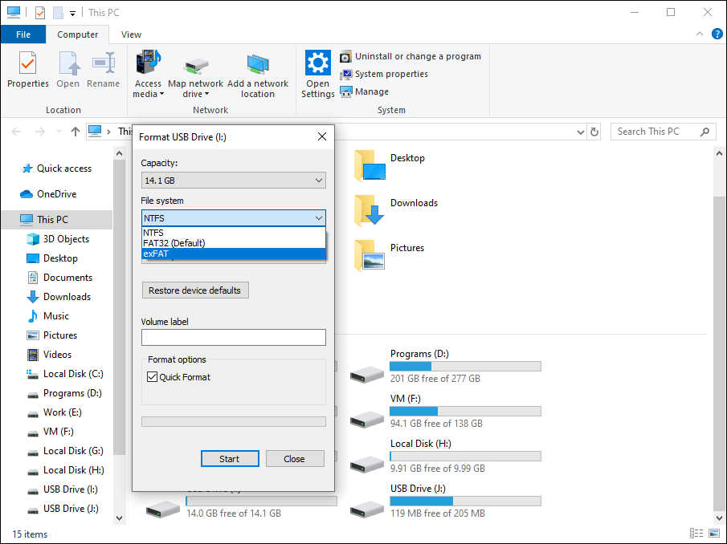Click the quick access Properties checkmark icon
Image resolution: width=727 pixels, height=544 pixels.
point(40,13)
